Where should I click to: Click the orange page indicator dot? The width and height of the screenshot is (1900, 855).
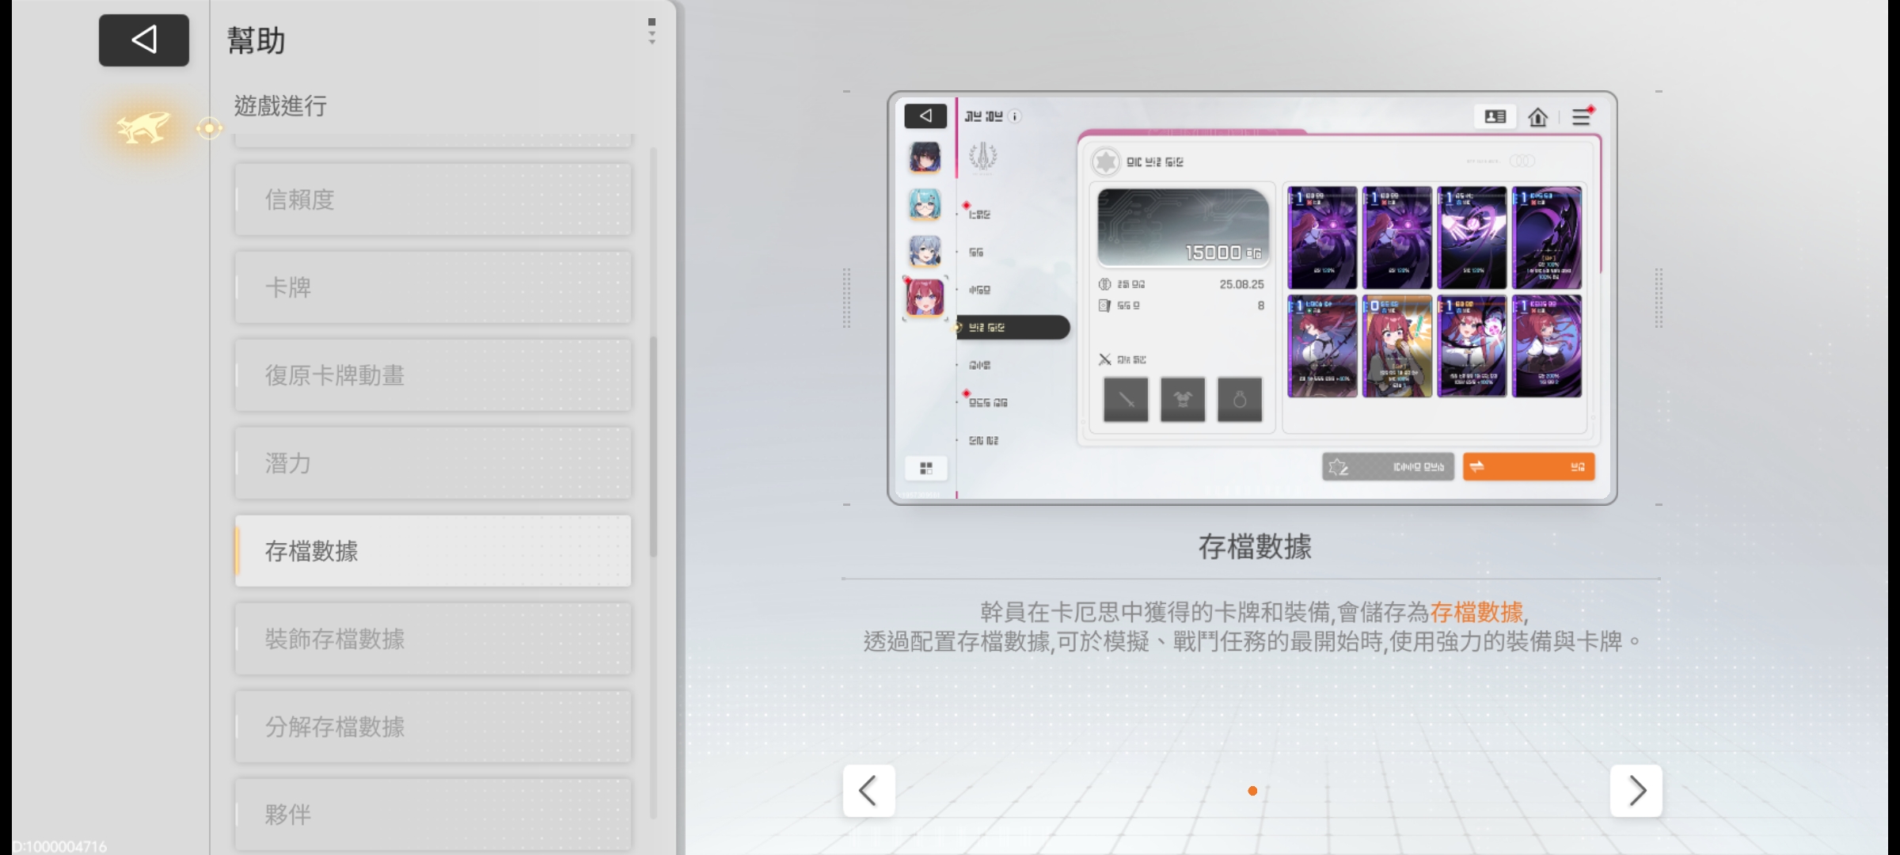coord(1252,791)
